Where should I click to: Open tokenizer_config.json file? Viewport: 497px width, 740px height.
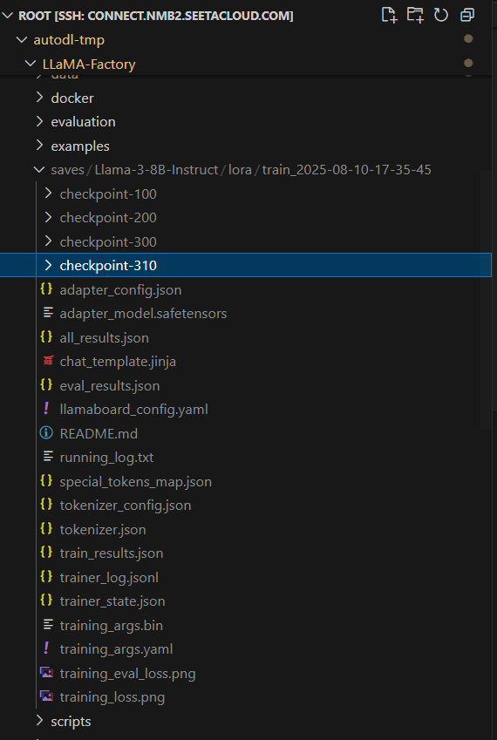coord(126,506)
